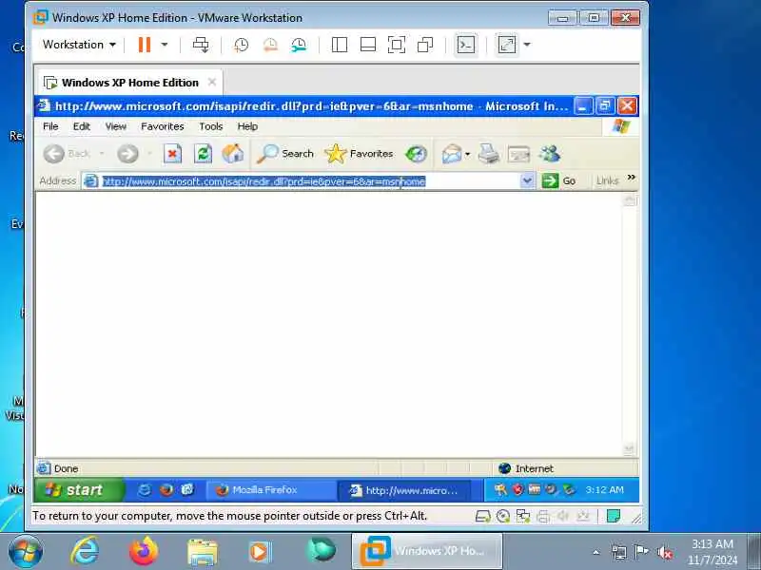The width and height of the screenshot is (761, 570).
Task: Click the XP system tray clock 3:12 AM
Action: (x=605, y=490)
